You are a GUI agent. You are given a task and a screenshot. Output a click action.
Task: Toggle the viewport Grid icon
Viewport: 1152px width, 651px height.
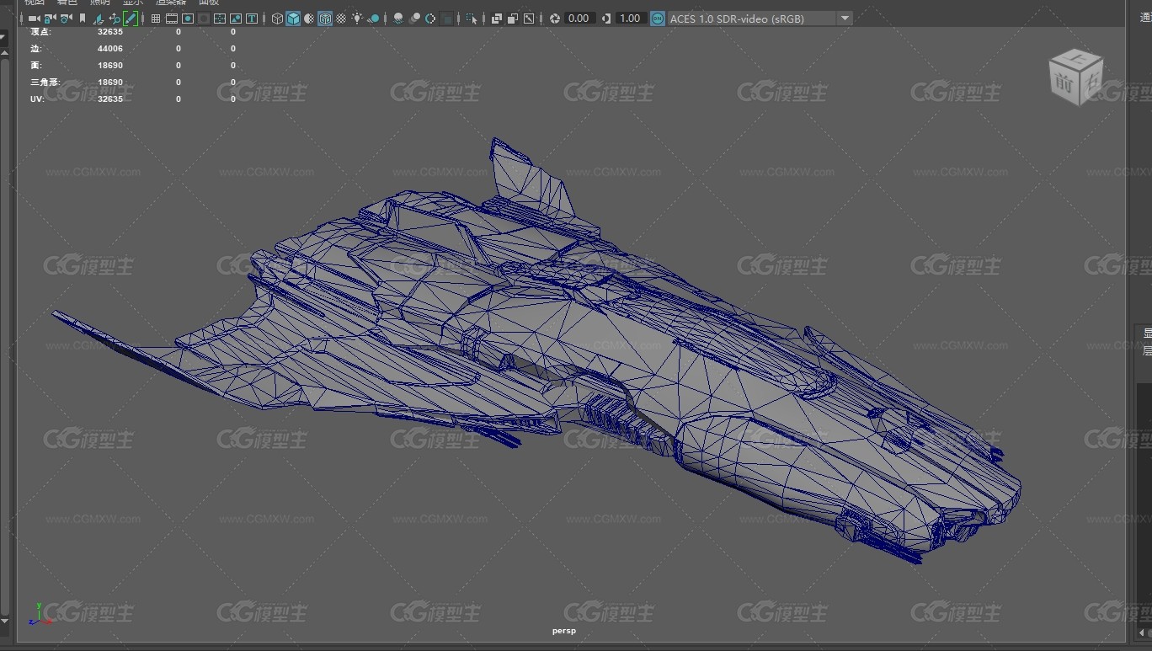pyautogui.click(x=156, y=18)
